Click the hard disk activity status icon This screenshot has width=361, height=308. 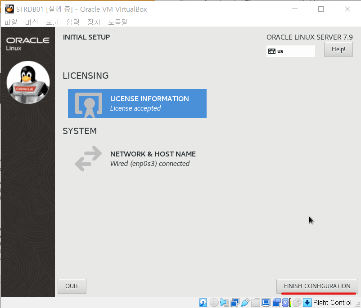[x=203, y=303]
